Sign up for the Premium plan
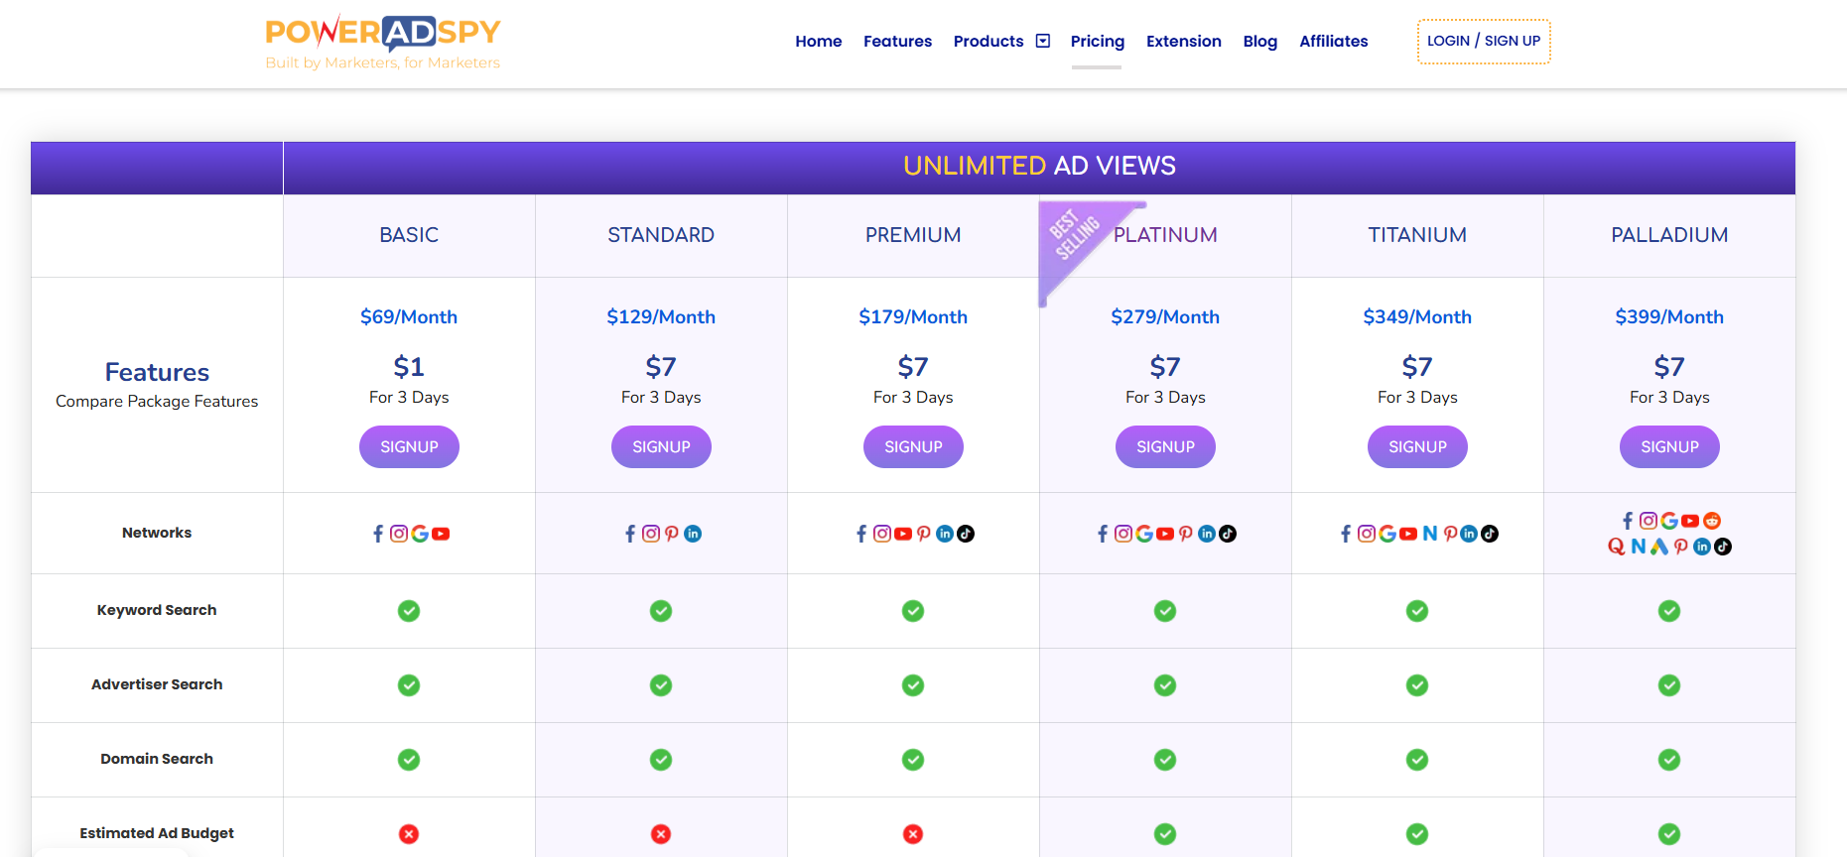 click(913, 446)
